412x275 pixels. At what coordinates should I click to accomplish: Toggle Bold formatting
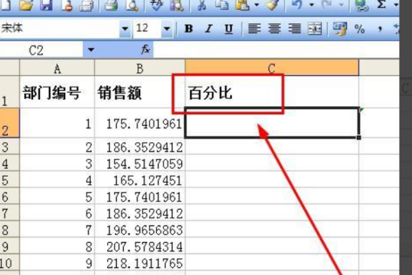(x=188, y=28)
